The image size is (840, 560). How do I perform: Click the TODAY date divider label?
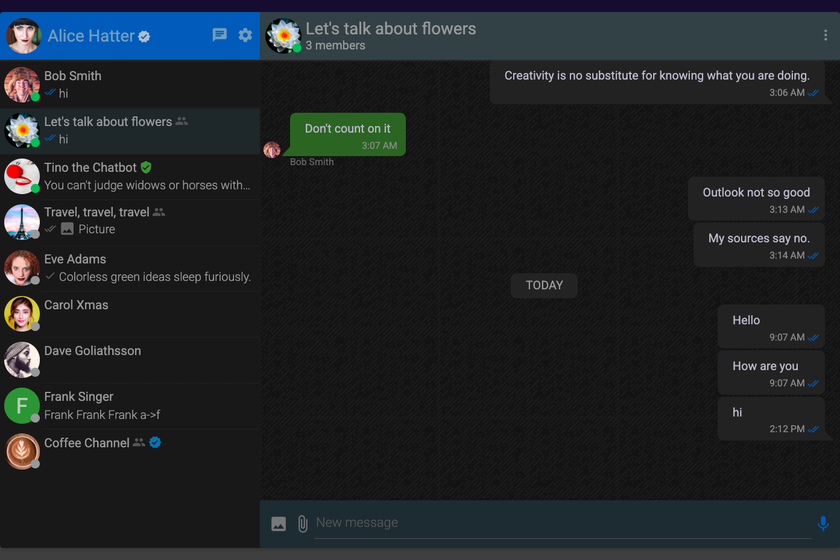click(544, 286)
